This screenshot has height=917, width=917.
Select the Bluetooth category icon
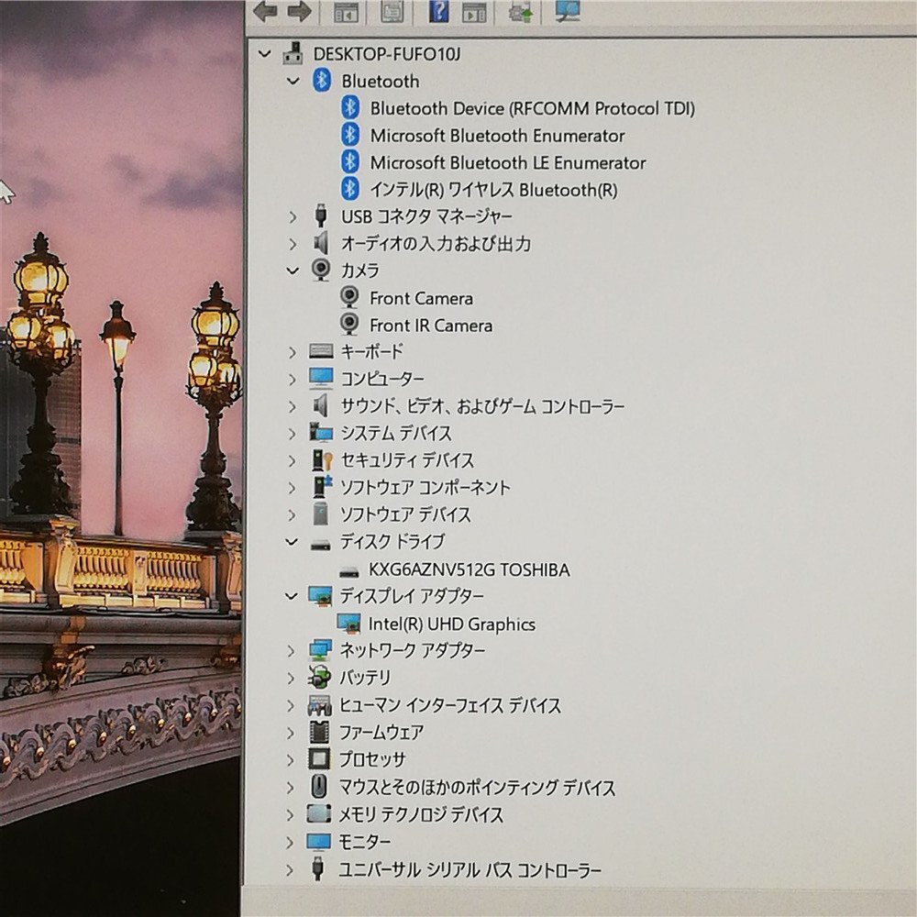322,80
